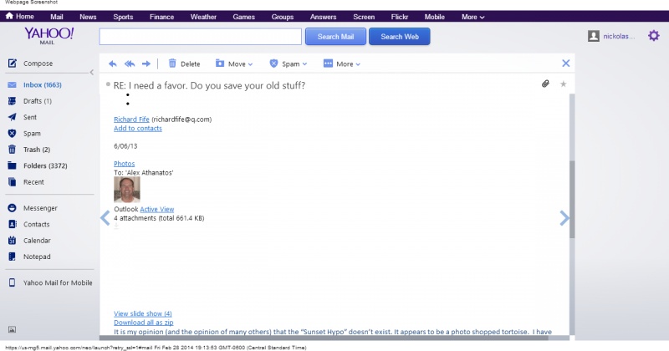Click the Home house icon in top bar
669x351 pixels.
9,16
